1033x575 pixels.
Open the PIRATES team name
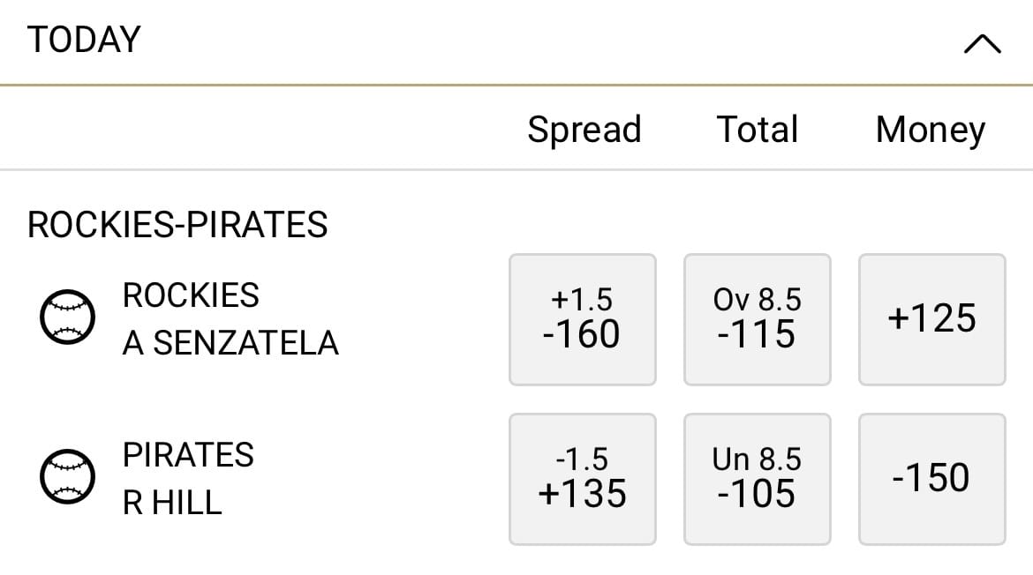pos(188,455)
